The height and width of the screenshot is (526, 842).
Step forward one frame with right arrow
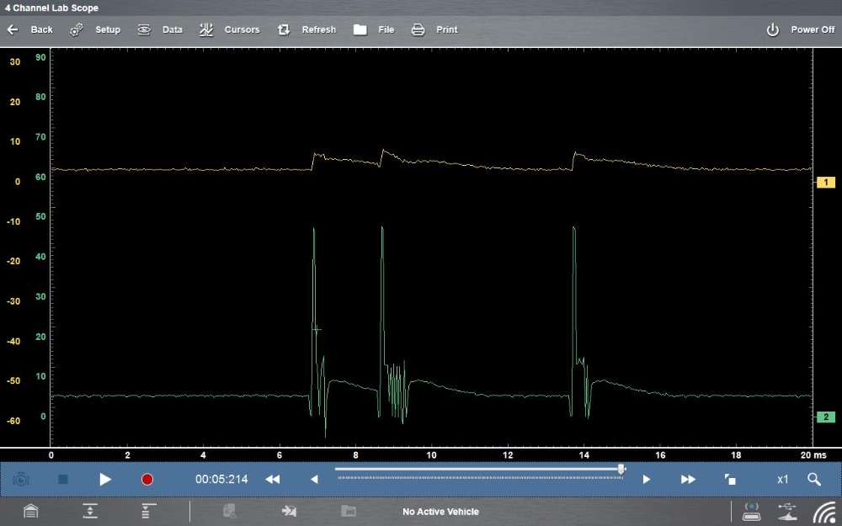(x=647, y=479)
